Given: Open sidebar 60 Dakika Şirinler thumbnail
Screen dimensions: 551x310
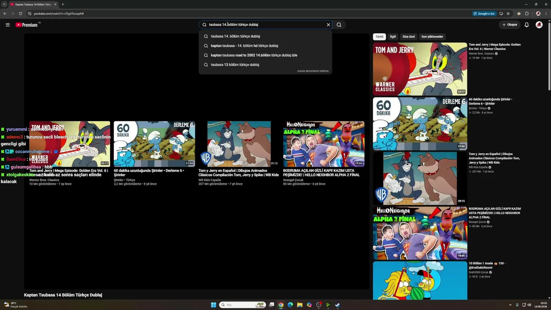Looking at the screenshot, I should [x=420, y=124].
